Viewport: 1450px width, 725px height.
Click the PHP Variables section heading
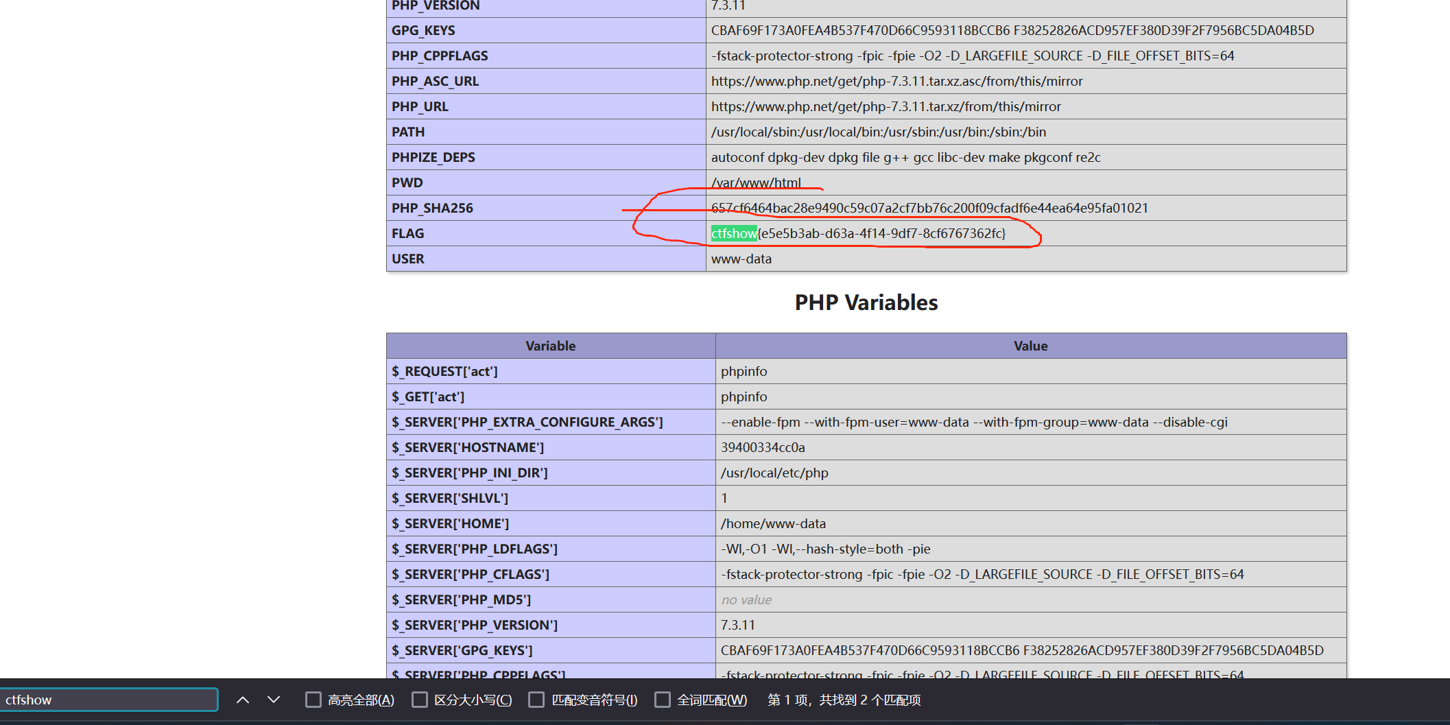[x=866, y=302]
